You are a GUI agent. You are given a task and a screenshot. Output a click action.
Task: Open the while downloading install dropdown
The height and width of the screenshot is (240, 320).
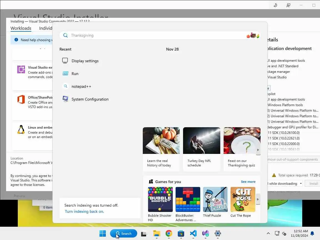point(285,184)
